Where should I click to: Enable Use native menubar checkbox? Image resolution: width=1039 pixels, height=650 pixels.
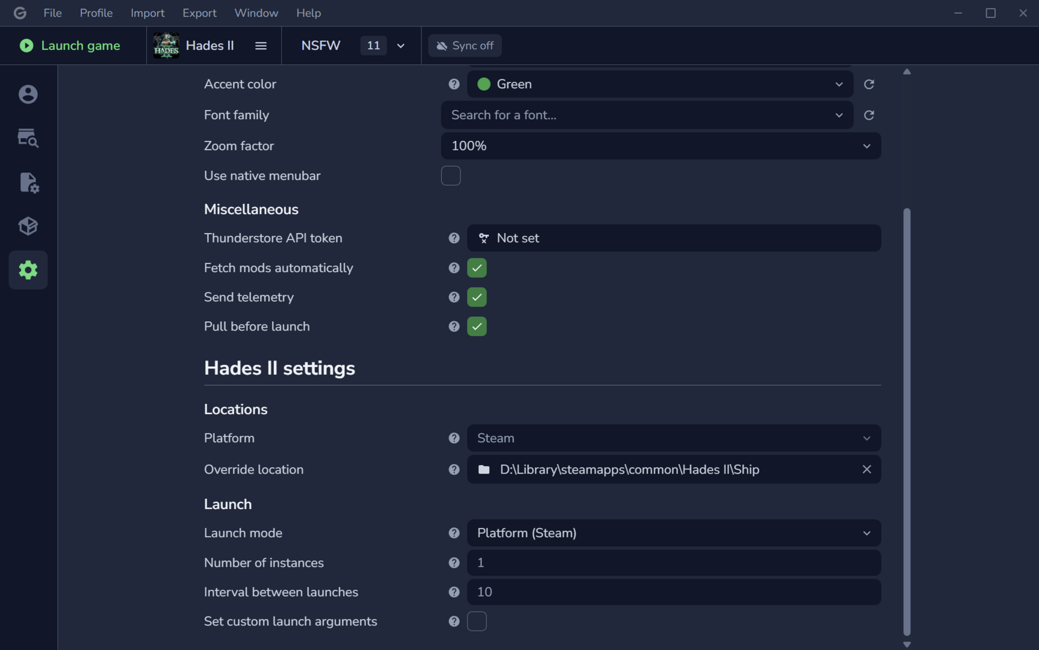[x=451, y=176]
